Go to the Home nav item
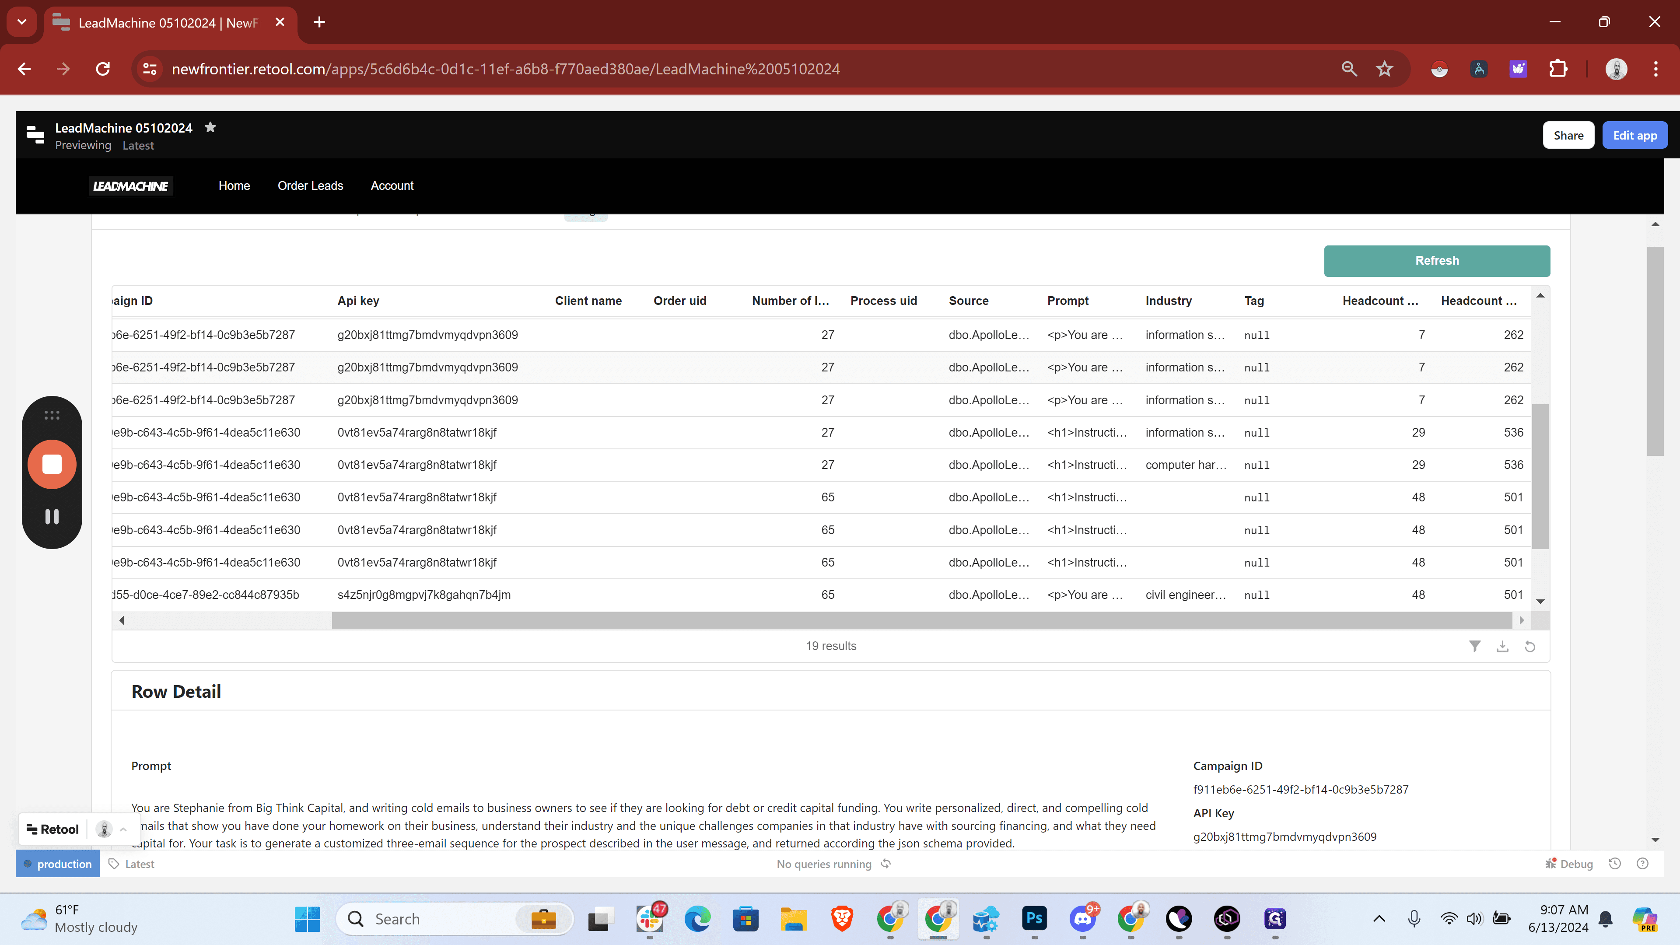This screenshot has height=945, width=1680. [234, 186]
